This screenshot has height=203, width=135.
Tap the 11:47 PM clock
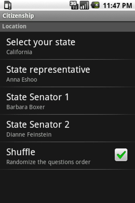117,5
